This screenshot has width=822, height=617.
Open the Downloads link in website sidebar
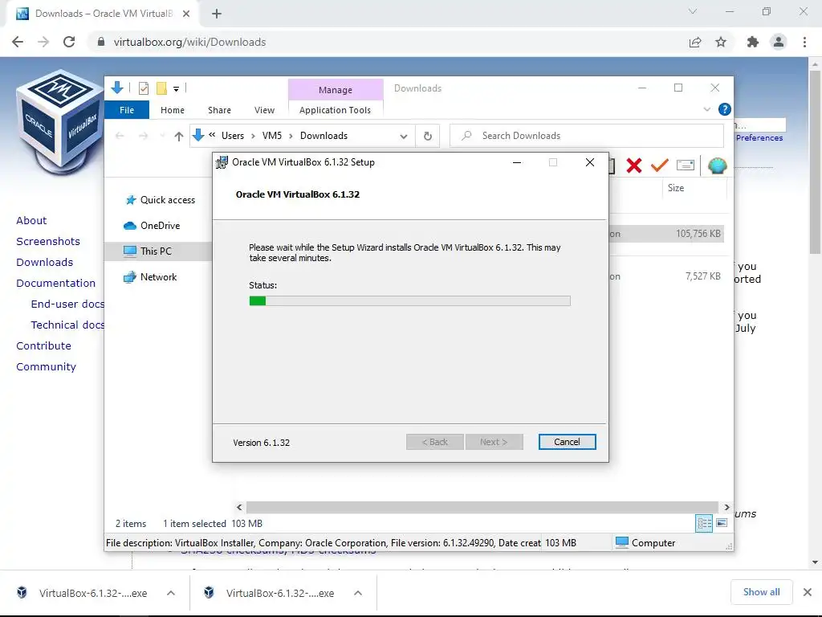pos(45,263)
